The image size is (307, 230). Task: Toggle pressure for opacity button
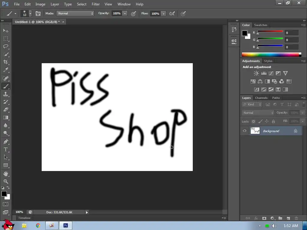pyautogui.click(x=133, y=13)
